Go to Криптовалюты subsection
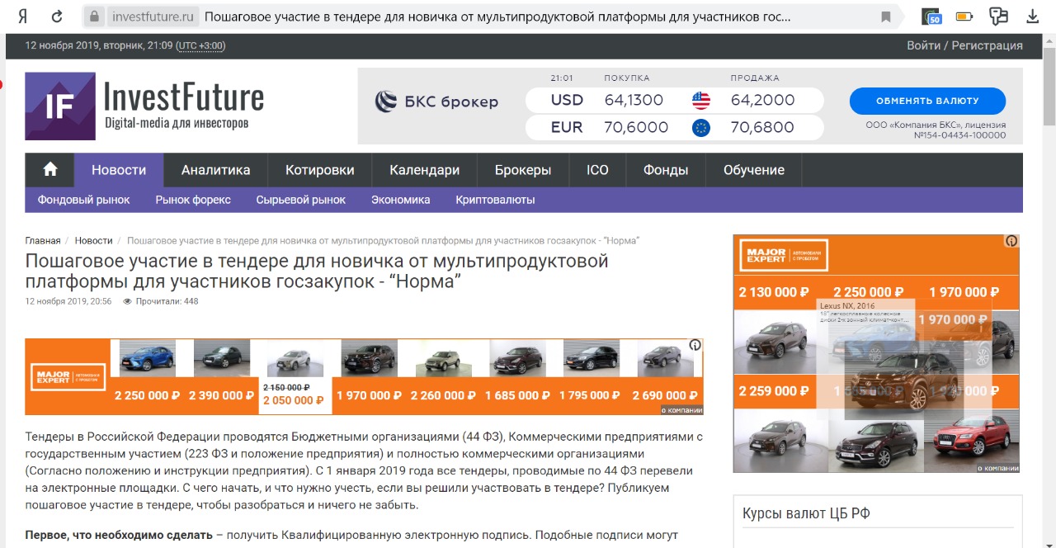The image size is (1056, 548). click(x=495, y=200)
